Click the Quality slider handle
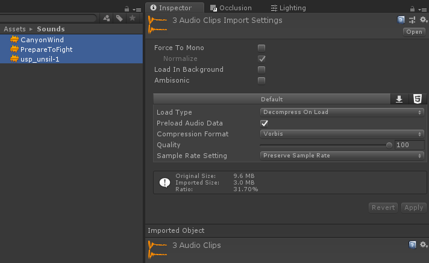 390,145
